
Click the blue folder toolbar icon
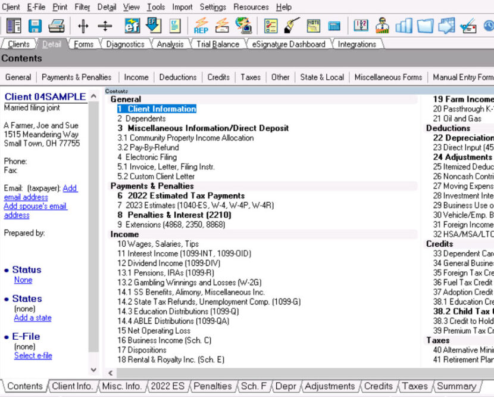pyautogui.click(x=425, y=26)
